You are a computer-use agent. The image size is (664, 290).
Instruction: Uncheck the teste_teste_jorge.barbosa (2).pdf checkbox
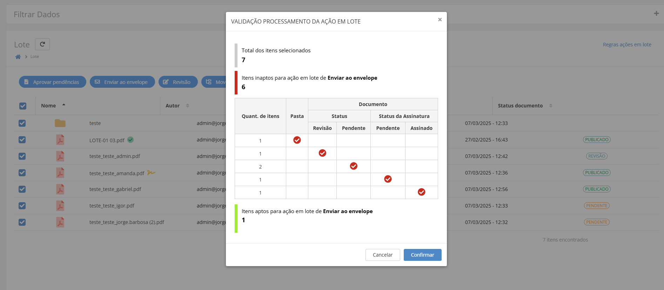[22, 222]
